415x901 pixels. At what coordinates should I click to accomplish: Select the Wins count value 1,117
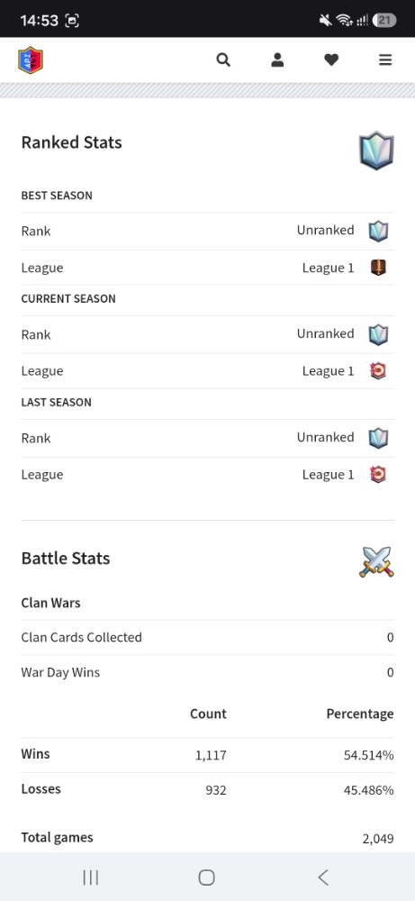[211, 755]
